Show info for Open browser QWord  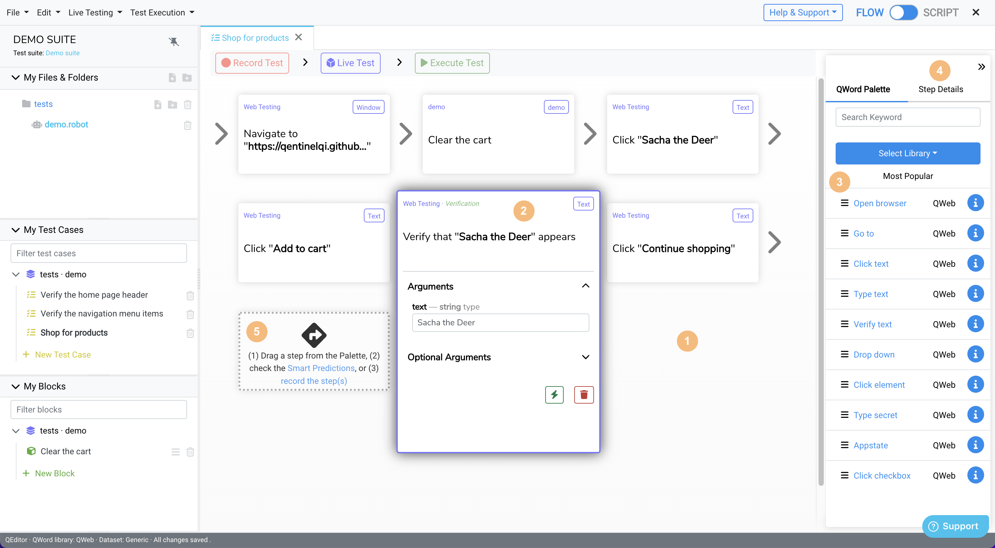975,203
